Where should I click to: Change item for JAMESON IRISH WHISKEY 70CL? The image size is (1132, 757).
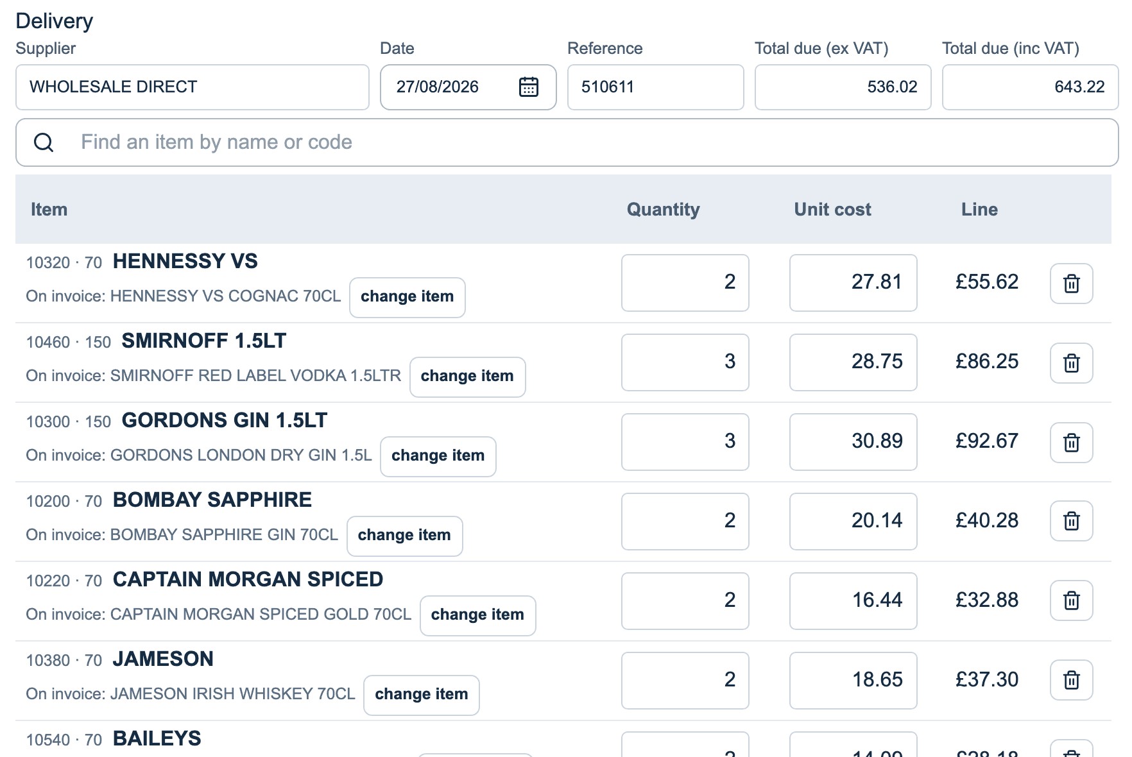point(422,695)
